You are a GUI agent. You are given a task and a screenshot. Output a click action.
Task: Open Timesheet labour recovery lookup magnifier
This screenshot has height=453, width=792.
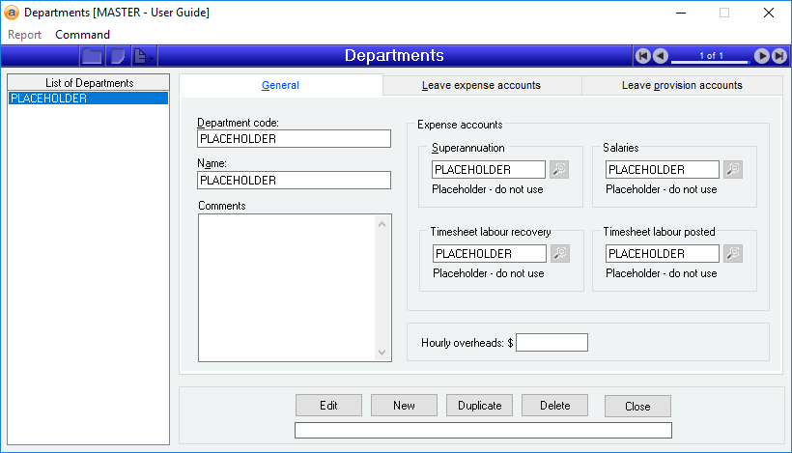(559, 254)
